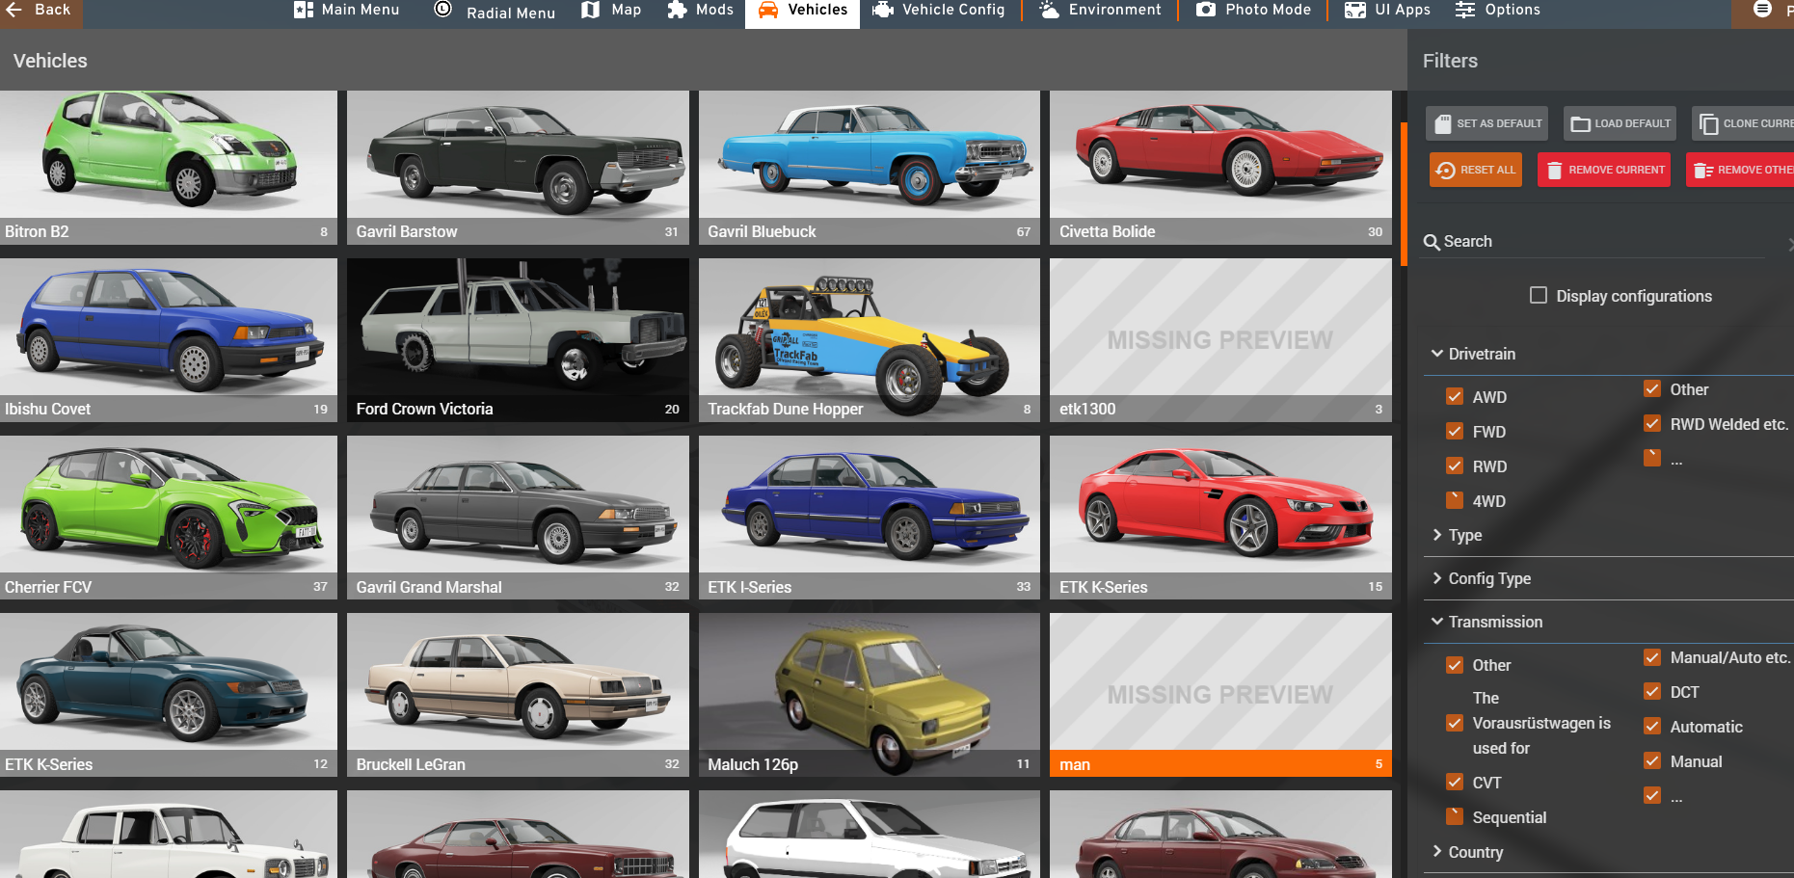The width and height of the screenshot is (1794, 878).
Task: Enable Display configurations checkbox
Action: [x=1539, y=295]
